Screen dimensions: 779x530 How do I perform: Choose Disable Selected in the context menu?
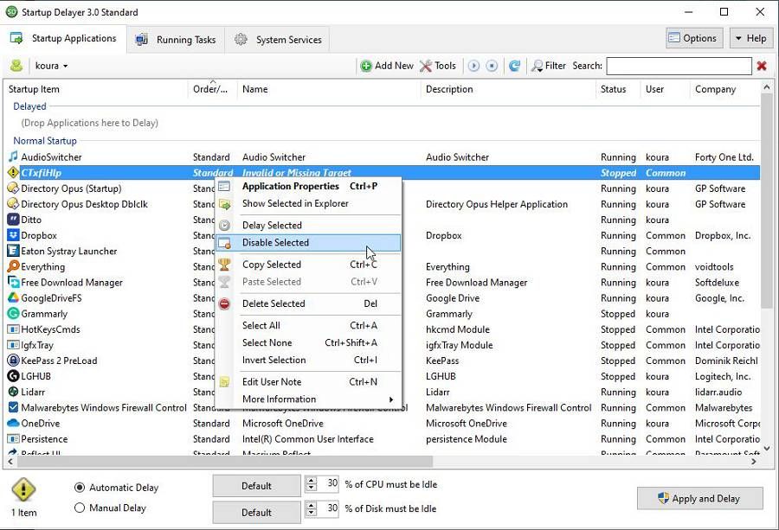(277, 243)
